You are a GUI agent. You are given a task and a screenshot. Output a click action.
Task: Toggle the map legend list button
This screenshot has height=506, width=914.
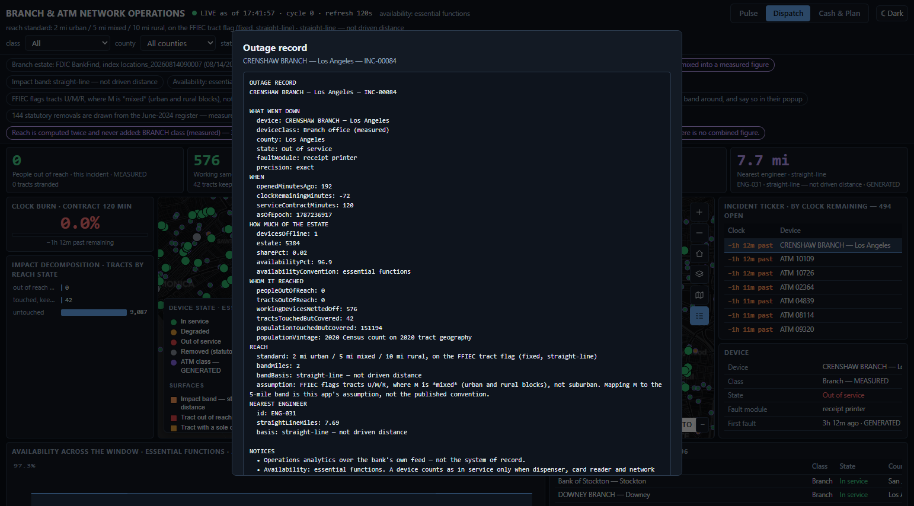(699, 316)
